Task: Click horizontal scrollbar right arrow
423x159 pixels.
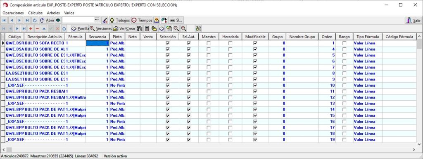Action: click(414, 150)
